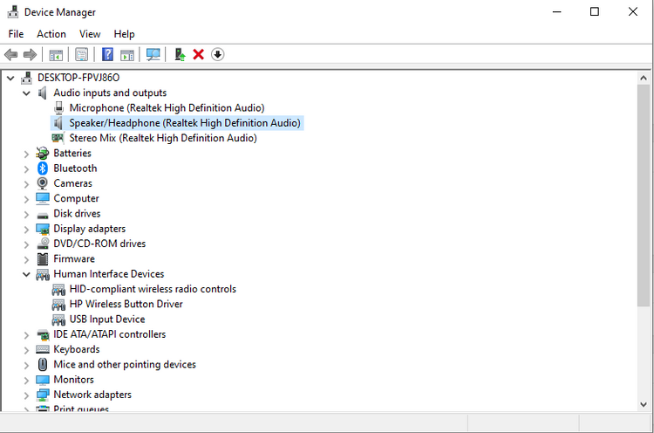Click the vertical scrollbar thumb
Screen dimensions: 654x433
[x=644, y=196]
